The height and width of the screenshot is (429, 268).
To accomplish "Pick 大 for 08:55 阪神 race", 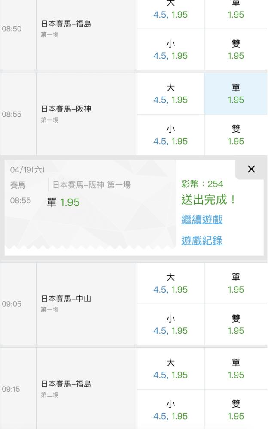I will point(171,94).
